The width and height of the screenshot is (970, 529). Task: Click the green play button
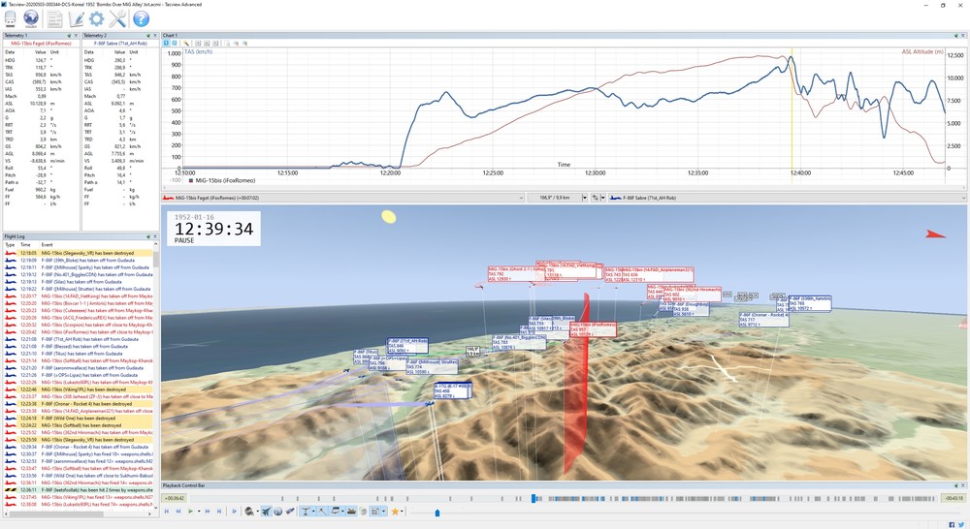click(190, 512)
